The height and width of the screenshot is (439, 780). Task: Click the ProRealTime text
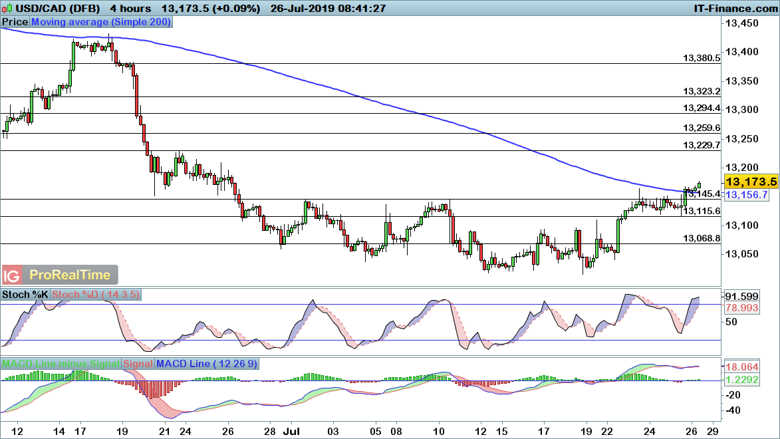tap(70, 275)
